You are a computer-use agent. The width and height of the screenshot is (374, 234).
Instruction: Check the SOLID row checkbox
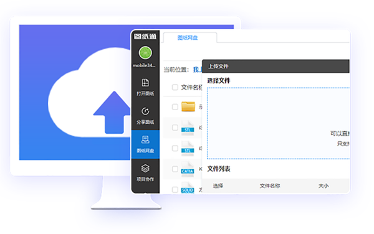(175, 189)
